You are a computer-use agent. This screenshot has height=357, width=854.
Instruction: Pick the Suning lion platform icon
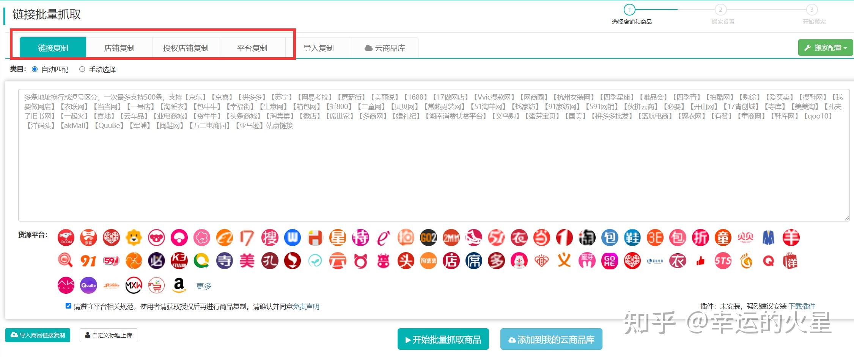click(134, 238)
